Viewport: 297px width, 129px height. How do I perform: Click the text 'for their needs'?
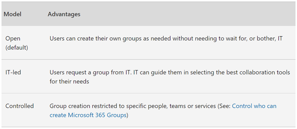(69, 82)
